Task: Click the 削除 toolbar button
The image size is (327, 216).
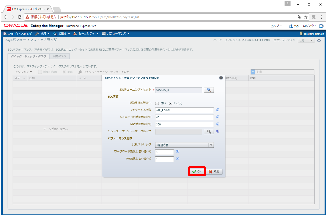Action: (x=68, y=72)
